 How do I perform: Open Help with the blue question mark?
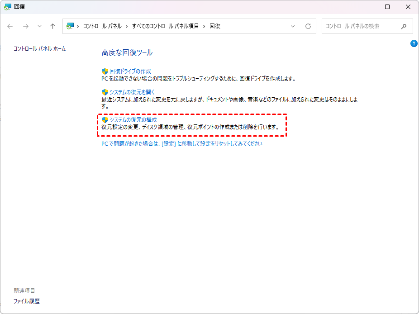point(414,43)
